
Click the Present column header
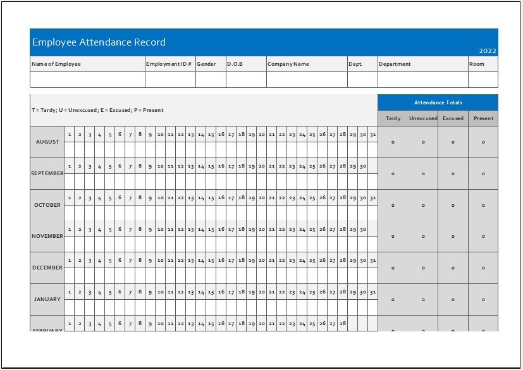pyautogui.click(x=483, y=118)
